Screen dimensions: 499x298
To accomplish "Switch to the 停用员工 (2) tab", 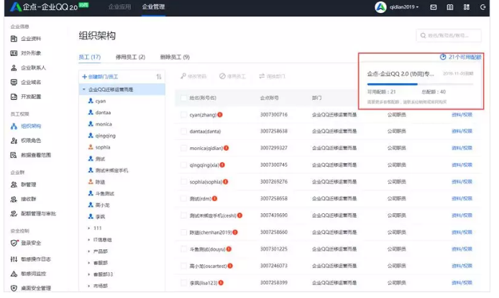I will [130, 57].
